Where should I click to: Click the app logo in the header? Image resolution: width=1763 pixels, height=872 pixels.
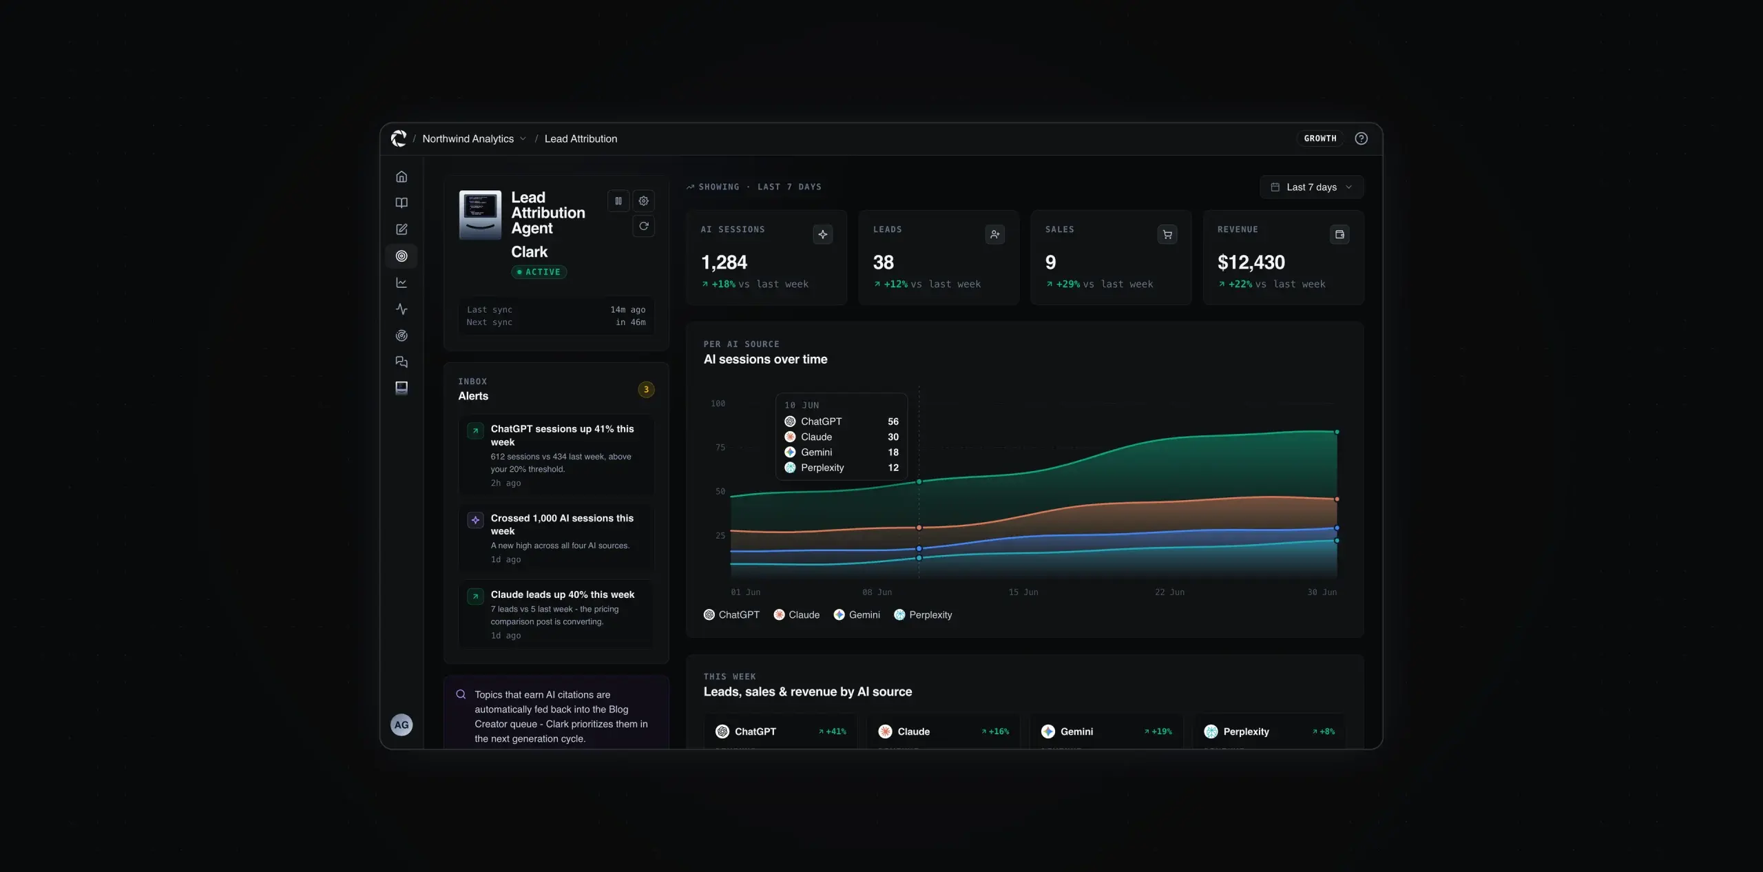[399, 138]
